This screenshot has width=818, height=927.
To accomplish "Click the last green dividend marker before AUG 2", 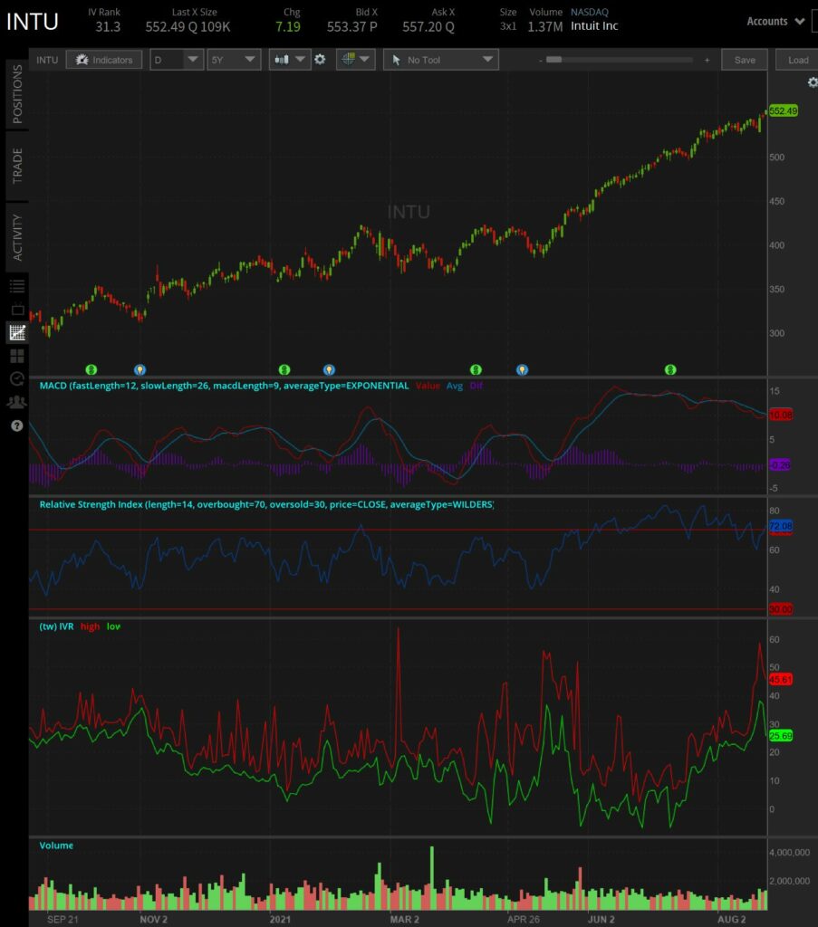I will click(x=670, y=369).
